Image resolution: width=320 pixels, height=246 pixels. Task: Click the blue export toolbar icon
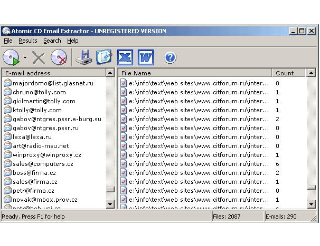pos(104,57)
